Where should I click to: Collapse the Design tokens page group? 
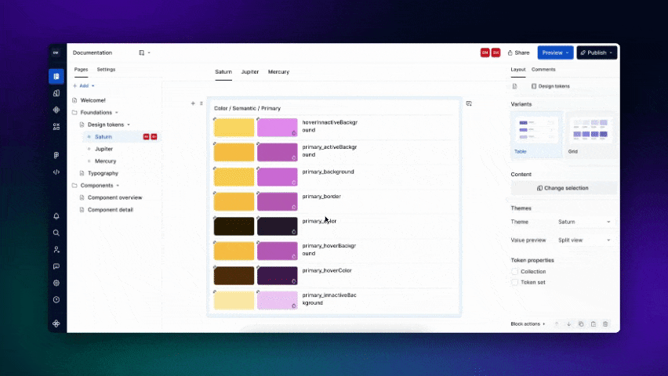click(x=129, y=125)
